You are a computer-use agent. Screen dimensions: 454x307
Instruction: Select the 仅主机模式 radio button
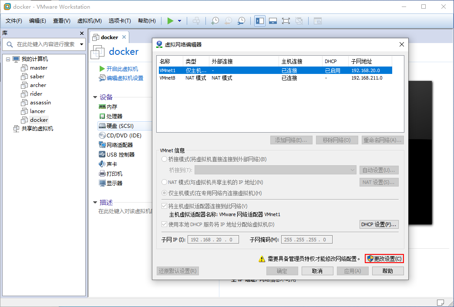coord(165,192)
